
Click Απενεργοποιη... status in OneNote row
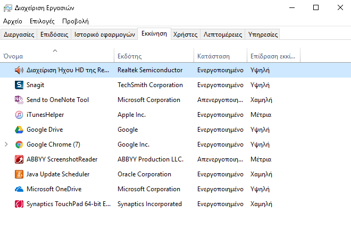(x=220, y=100)
